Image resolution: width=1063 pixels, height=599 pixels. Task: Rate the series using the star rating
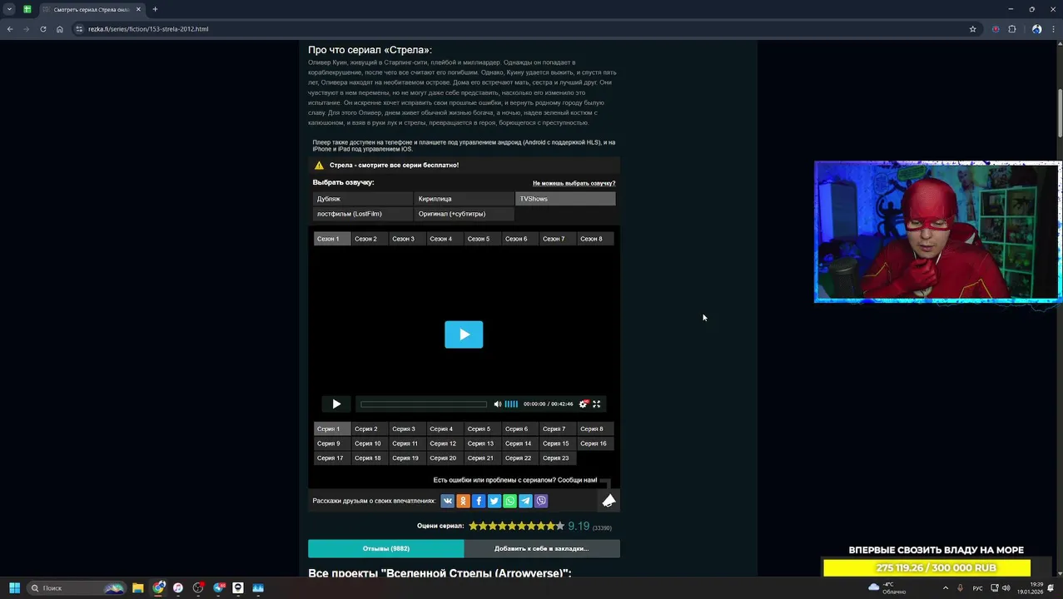pyautogui.click(x=516, y=526)
